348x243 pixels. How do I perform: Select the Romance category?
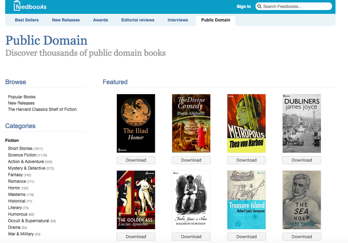(x=17, y=181)
